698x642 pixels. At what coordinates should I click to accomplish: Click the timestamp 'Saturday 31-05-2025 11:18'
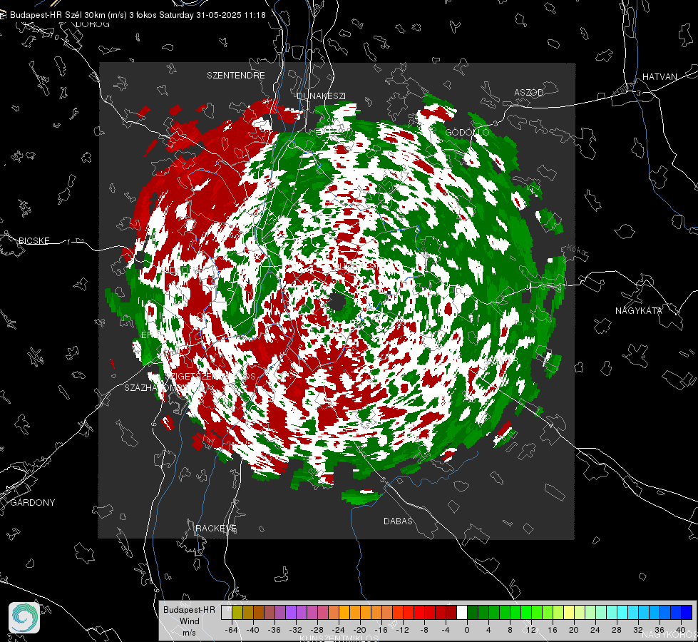pyautogui.click(x=212, y=15)
